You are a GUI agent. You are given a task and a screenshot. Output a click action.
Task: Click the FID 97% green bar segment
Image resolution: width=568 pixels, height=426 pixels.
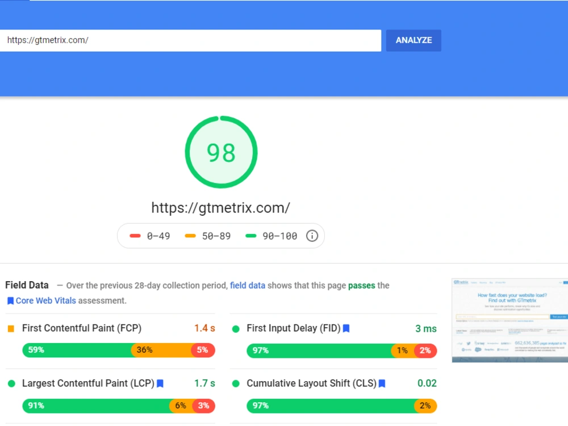[x=319, y=350]
